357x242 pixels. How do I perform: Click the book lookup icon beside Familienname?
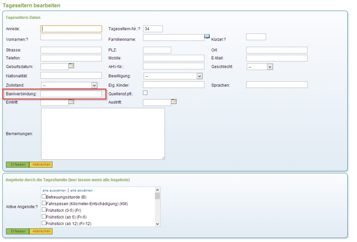click(x=207, y=36)
